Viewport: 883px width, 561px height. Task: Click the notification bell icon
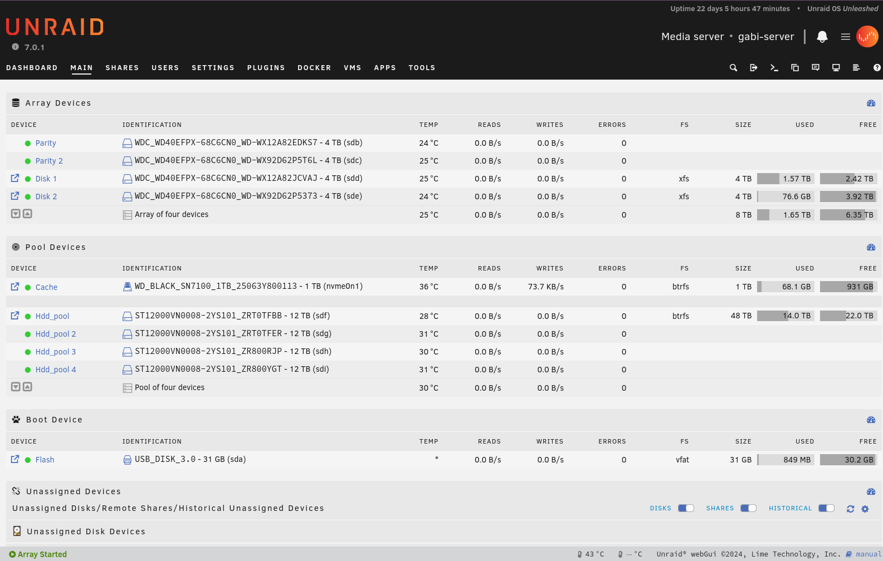pyautogui.click(x=822, y=37)
